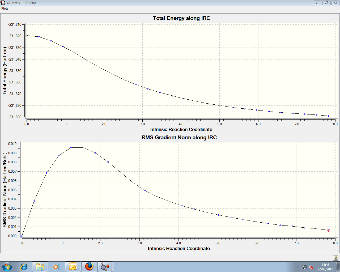Select the GaussView taskbar icon
The width and height of the screenshot is (340, 272).
click(105, 267)
